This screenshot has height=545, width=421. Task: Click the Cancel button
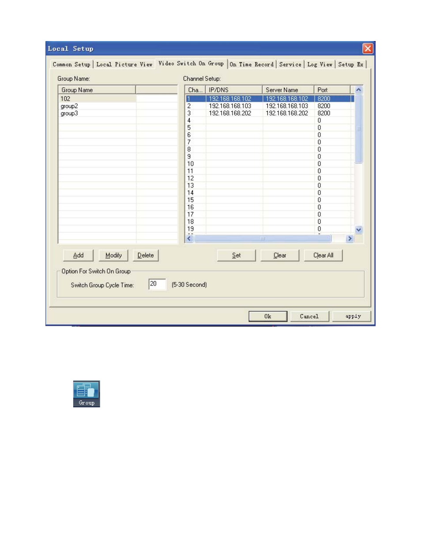[309, 316]
